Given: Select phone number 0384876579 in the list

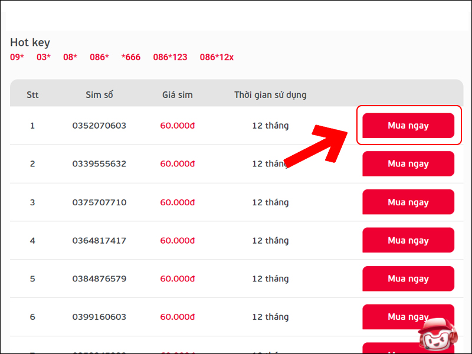Looking at the screenshot, I should 99,279.
